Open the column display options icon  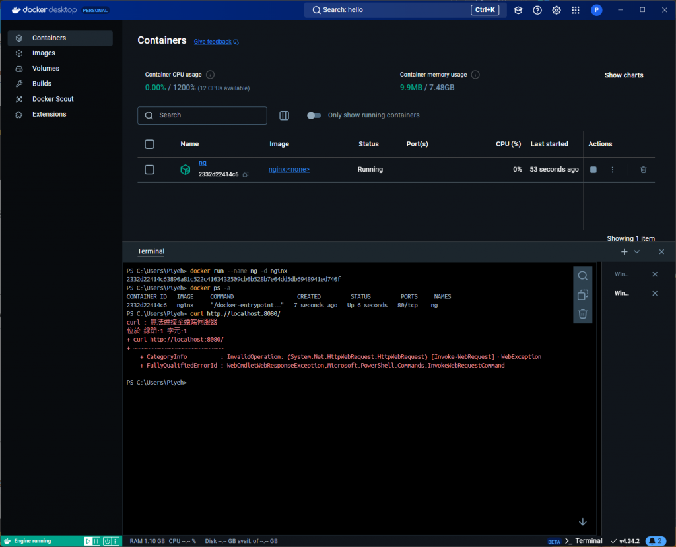pyautogui.click(x=284, y=115)
